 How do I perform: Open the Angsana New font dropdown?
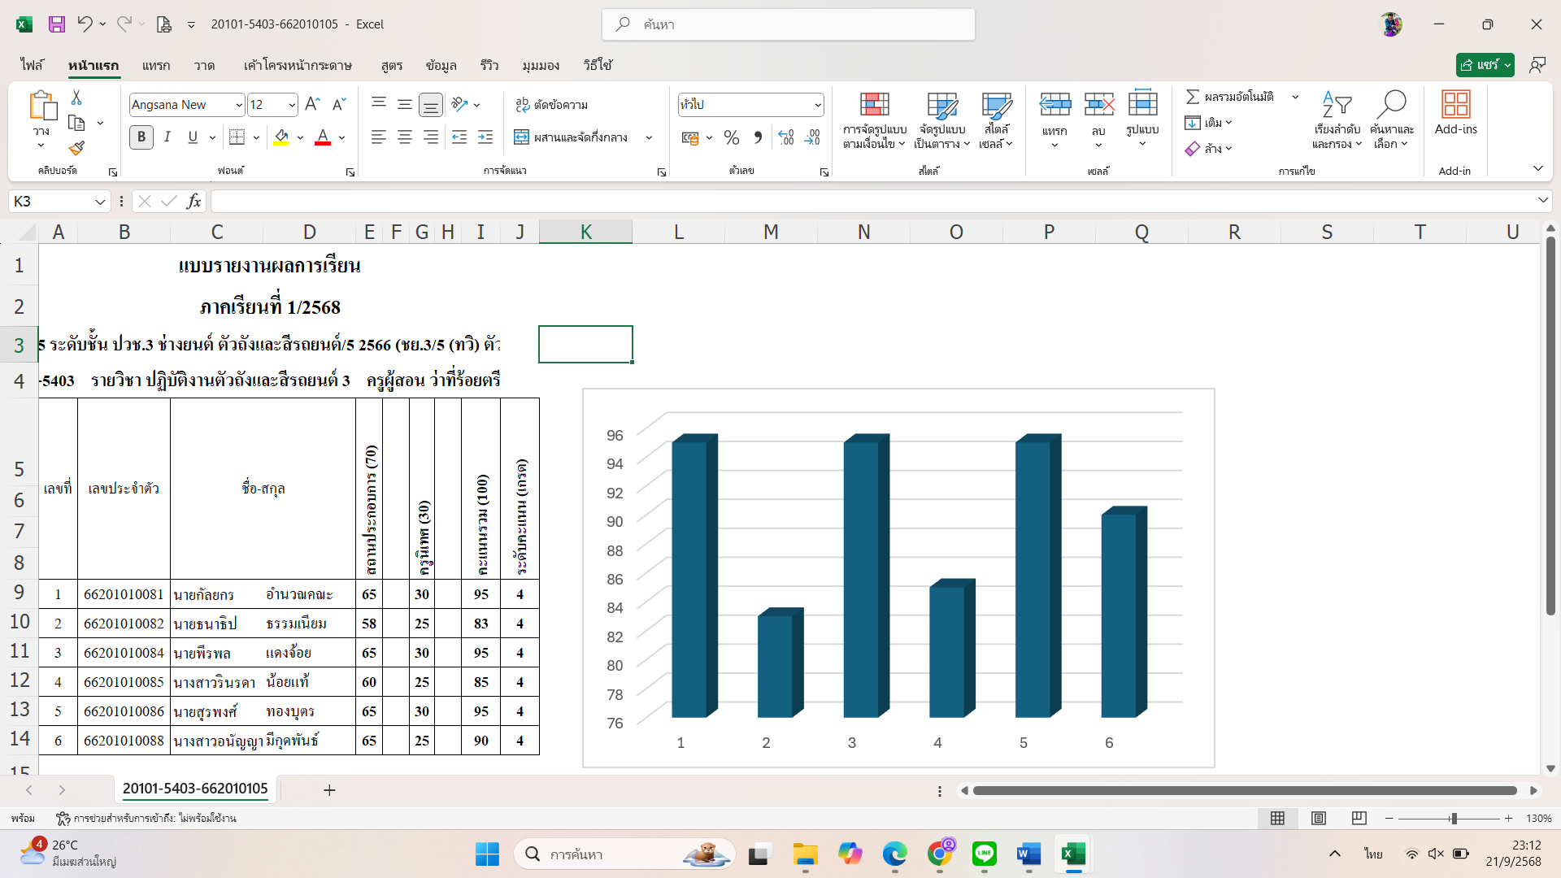tap(239, 105)
